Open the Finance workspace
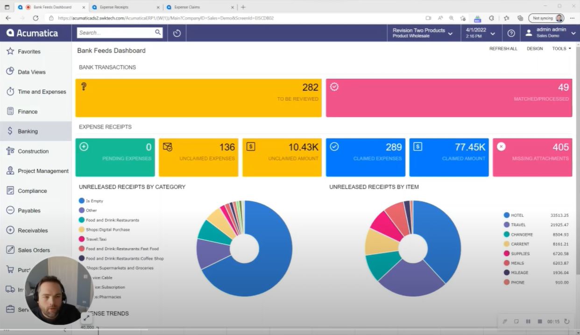This screenshot has height=335, width=580. tap(36, 112)
